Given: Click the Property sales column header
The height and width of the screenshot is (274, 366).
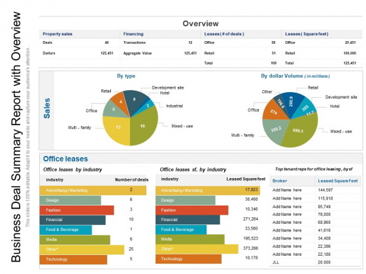Looking at the screenshot, I should coord(58,34).
